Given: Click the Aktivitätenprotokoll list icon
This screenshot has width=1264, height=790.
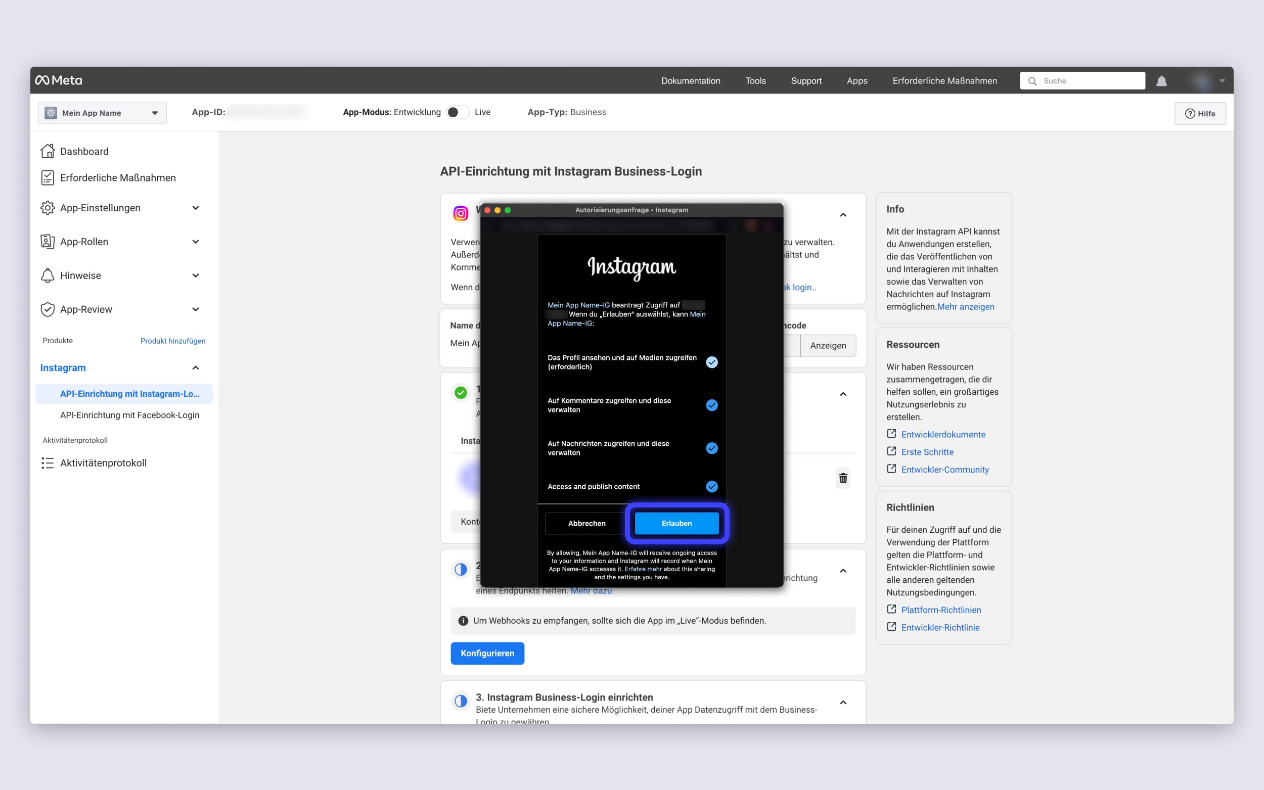Looking at the screenshot, I should click(x=48, y=463).
